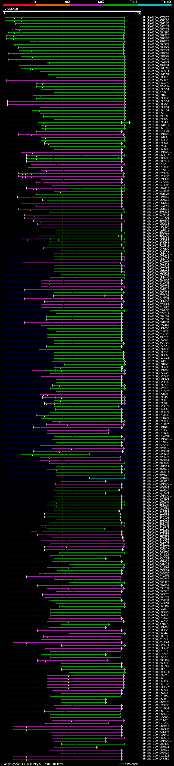Screen dimensions: 174x766
Task: Select the query name AV423710
Action: click(10, 9)
